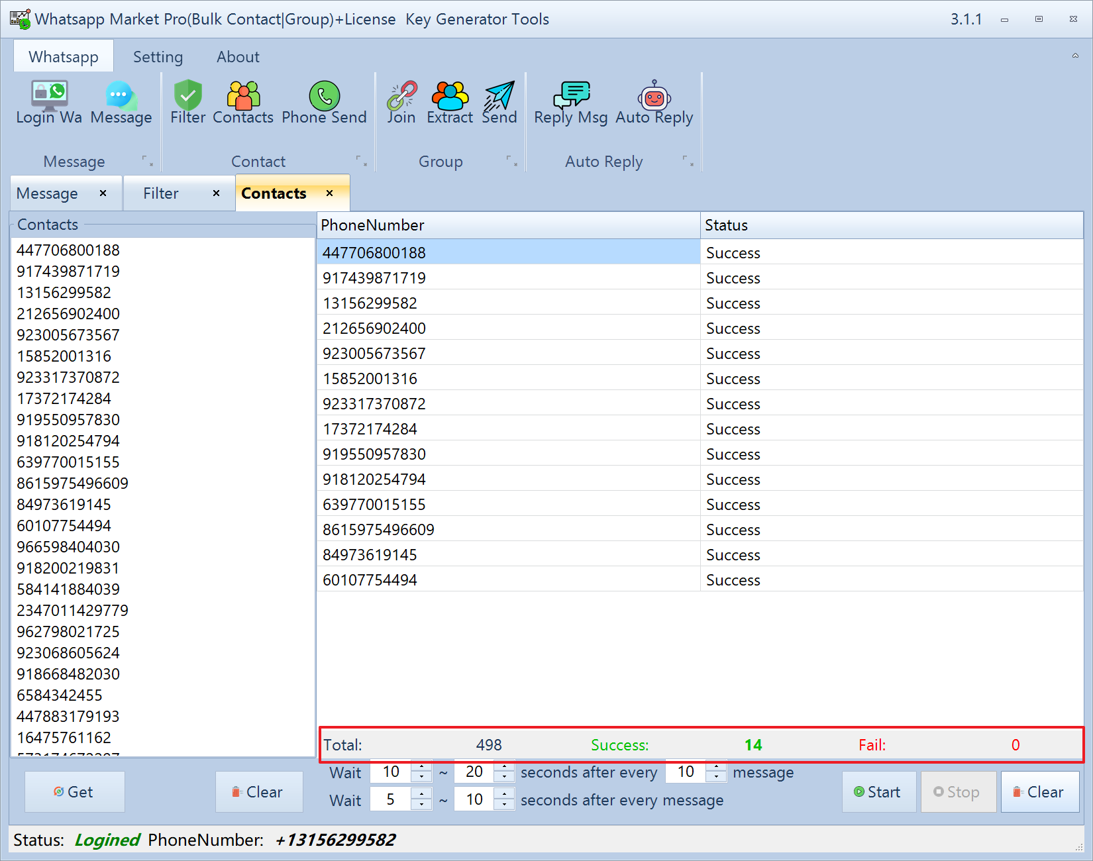Click the Logined status text
The width and height of the screenshot is (1093, 861).
107,840
